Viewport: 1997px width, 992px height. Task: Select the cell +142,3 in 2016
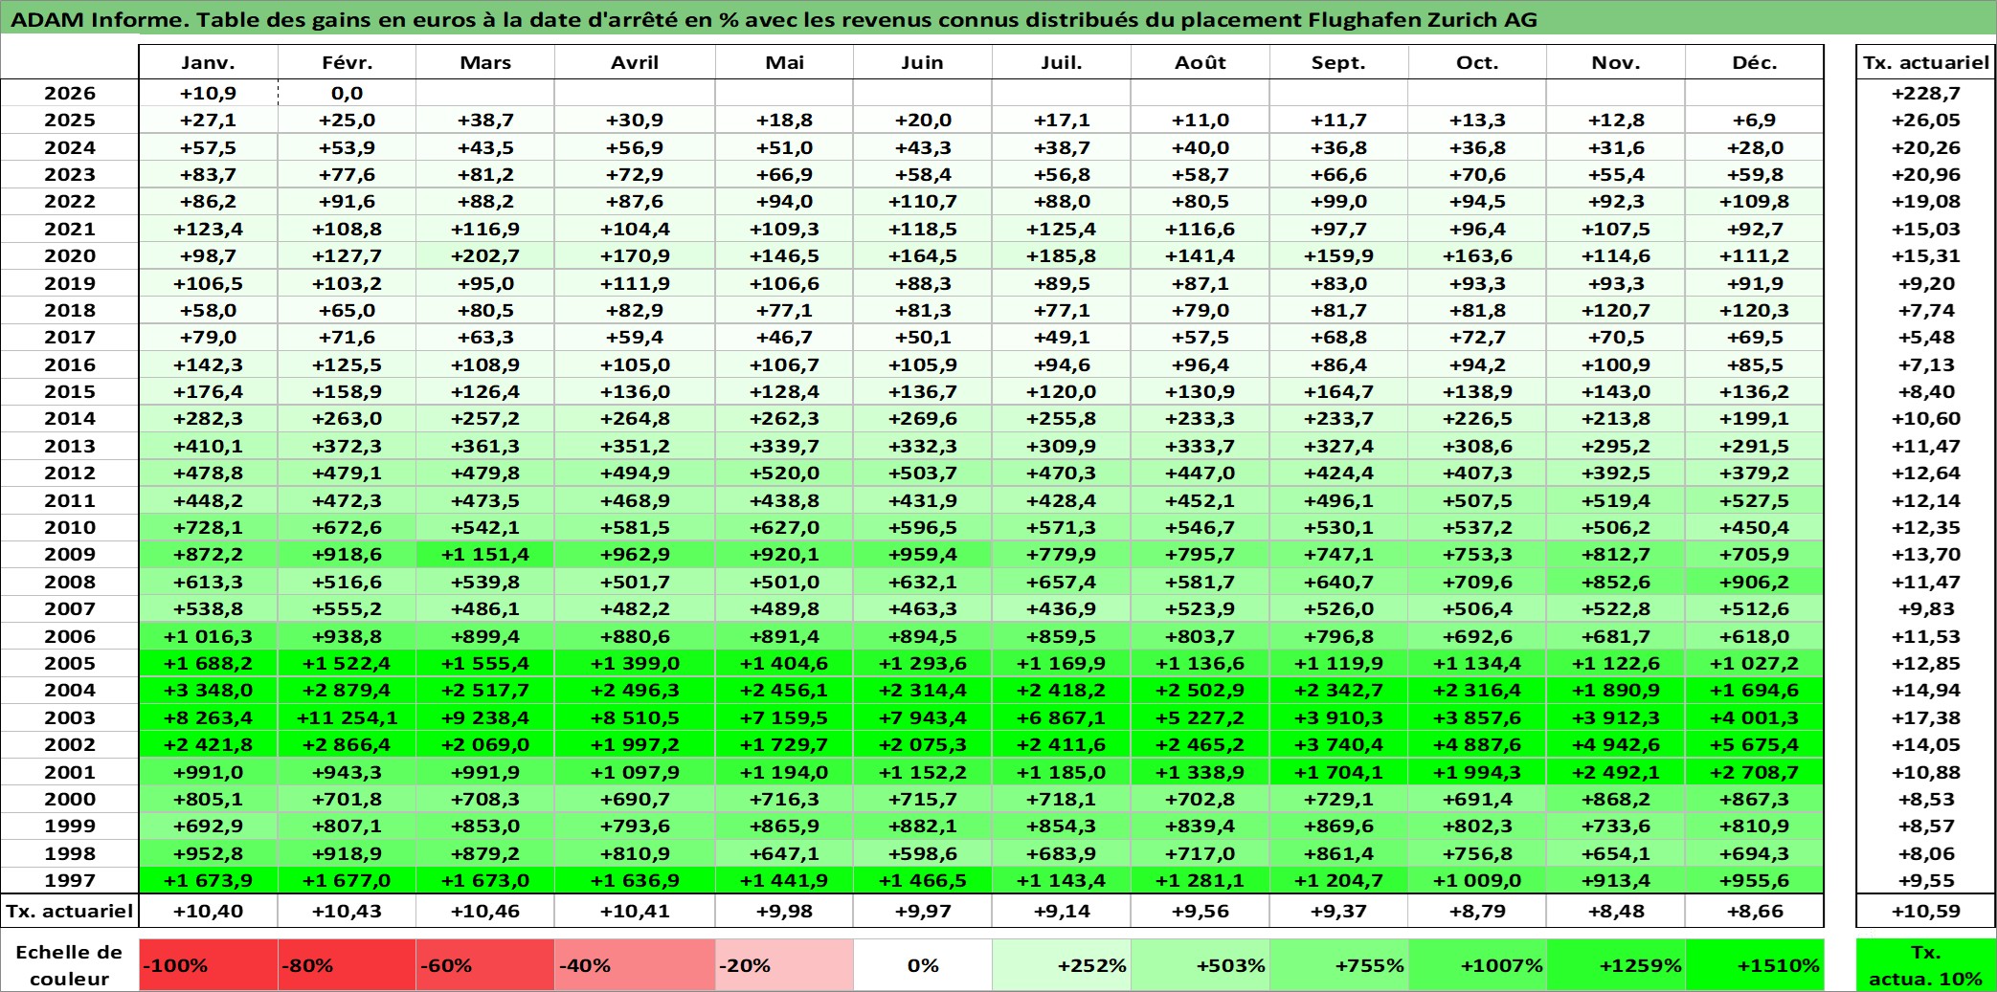tap(208, 364)
